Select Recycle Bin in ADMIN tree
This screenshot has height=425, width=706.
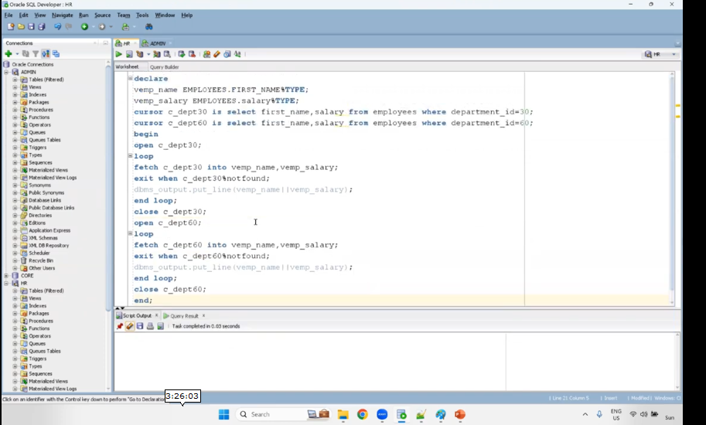click(x=40, y=260)
